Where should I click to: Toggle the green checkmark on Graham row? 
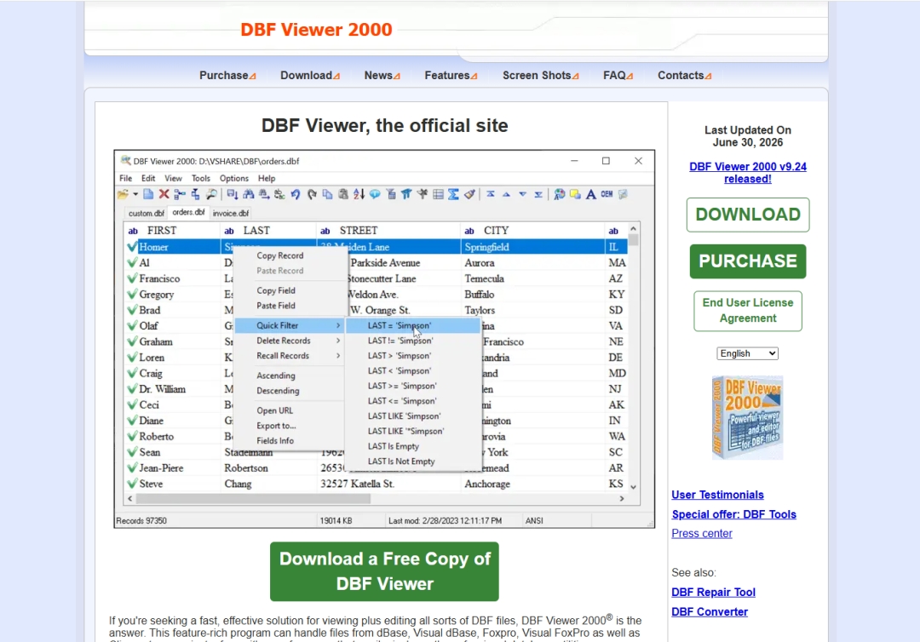(132, 341)
